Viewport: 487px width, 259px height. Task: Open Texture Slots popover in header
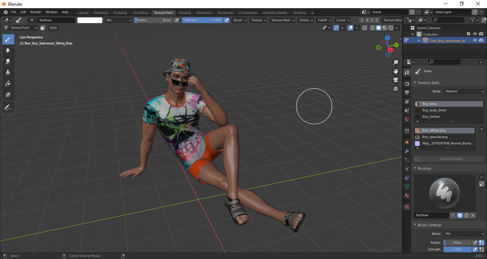pos(393,20)
